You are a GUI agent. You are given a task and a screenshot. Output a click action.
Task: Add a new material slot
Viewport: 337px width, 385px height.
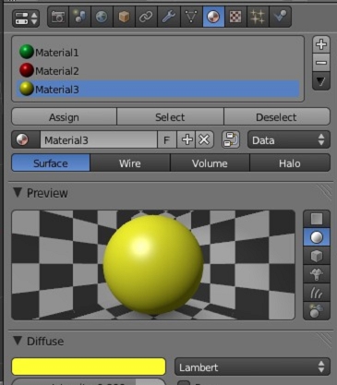pyautogui.click(x=321, y=44)
